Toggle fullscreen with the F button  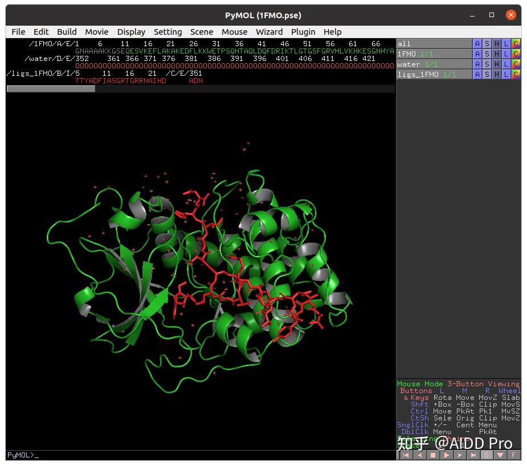point(513,455)
